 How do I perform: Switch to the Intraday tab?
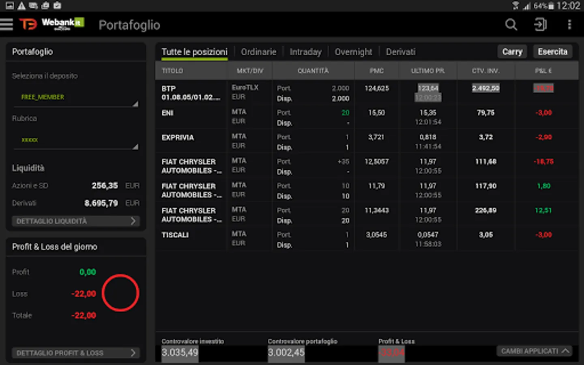coord(305,52)
